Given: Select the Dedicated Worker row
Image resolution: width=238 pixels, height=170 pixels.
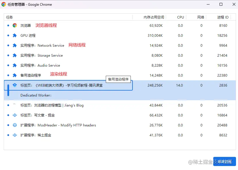Looking at the screenshot, I should 120,95.
